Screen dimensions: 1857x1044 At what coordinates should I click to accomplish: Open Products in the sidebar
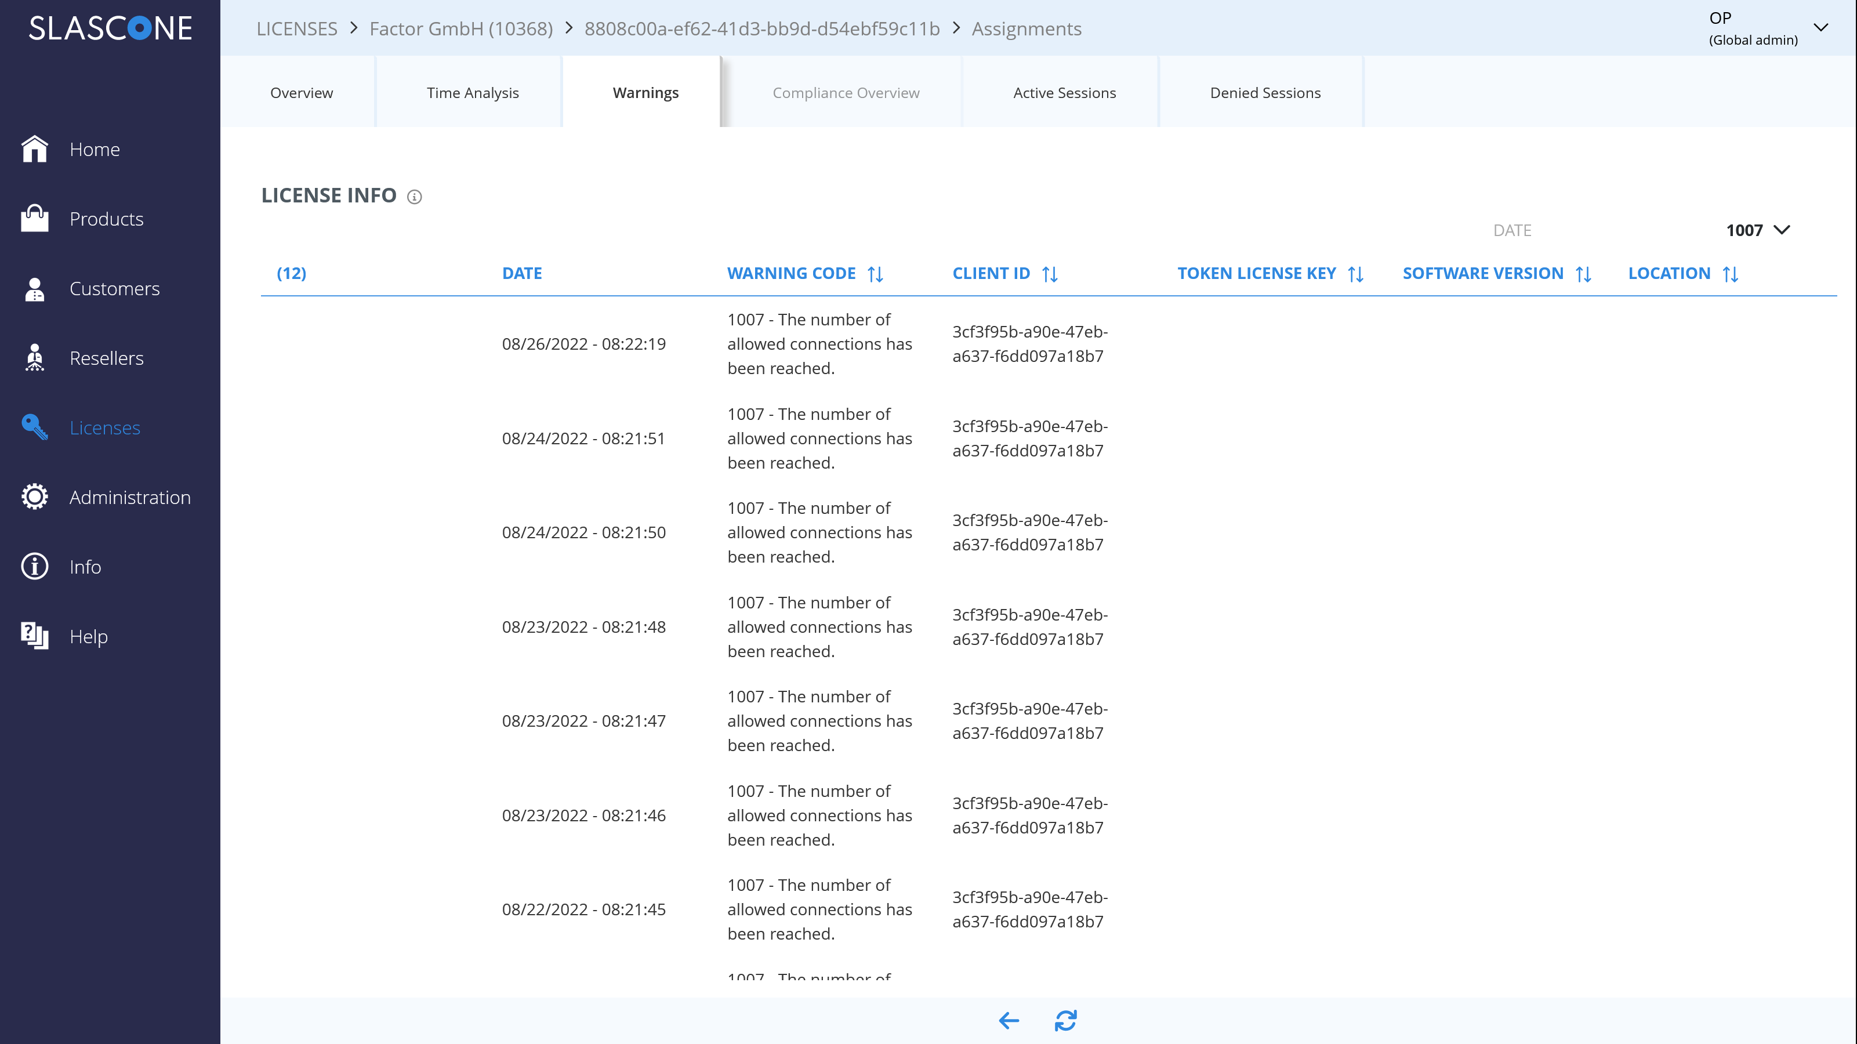106,219
